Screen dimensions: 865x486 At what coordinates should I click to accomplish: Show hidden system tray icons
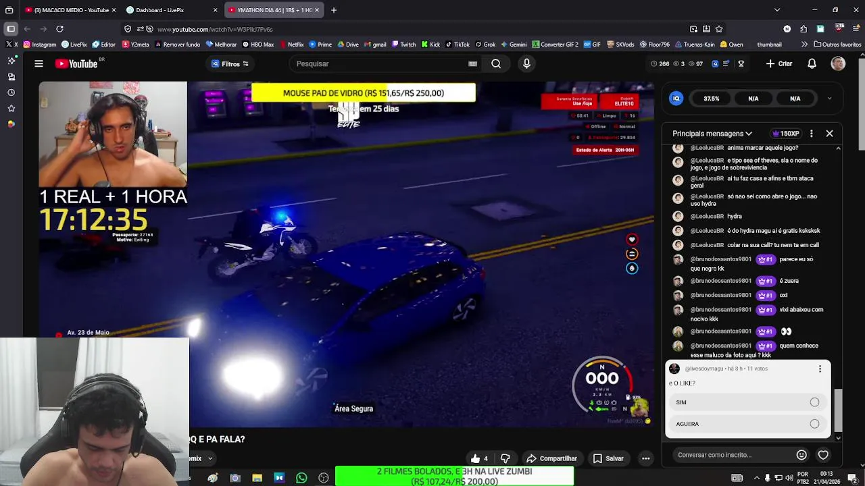pyautogui.click(x=756, y=479)
